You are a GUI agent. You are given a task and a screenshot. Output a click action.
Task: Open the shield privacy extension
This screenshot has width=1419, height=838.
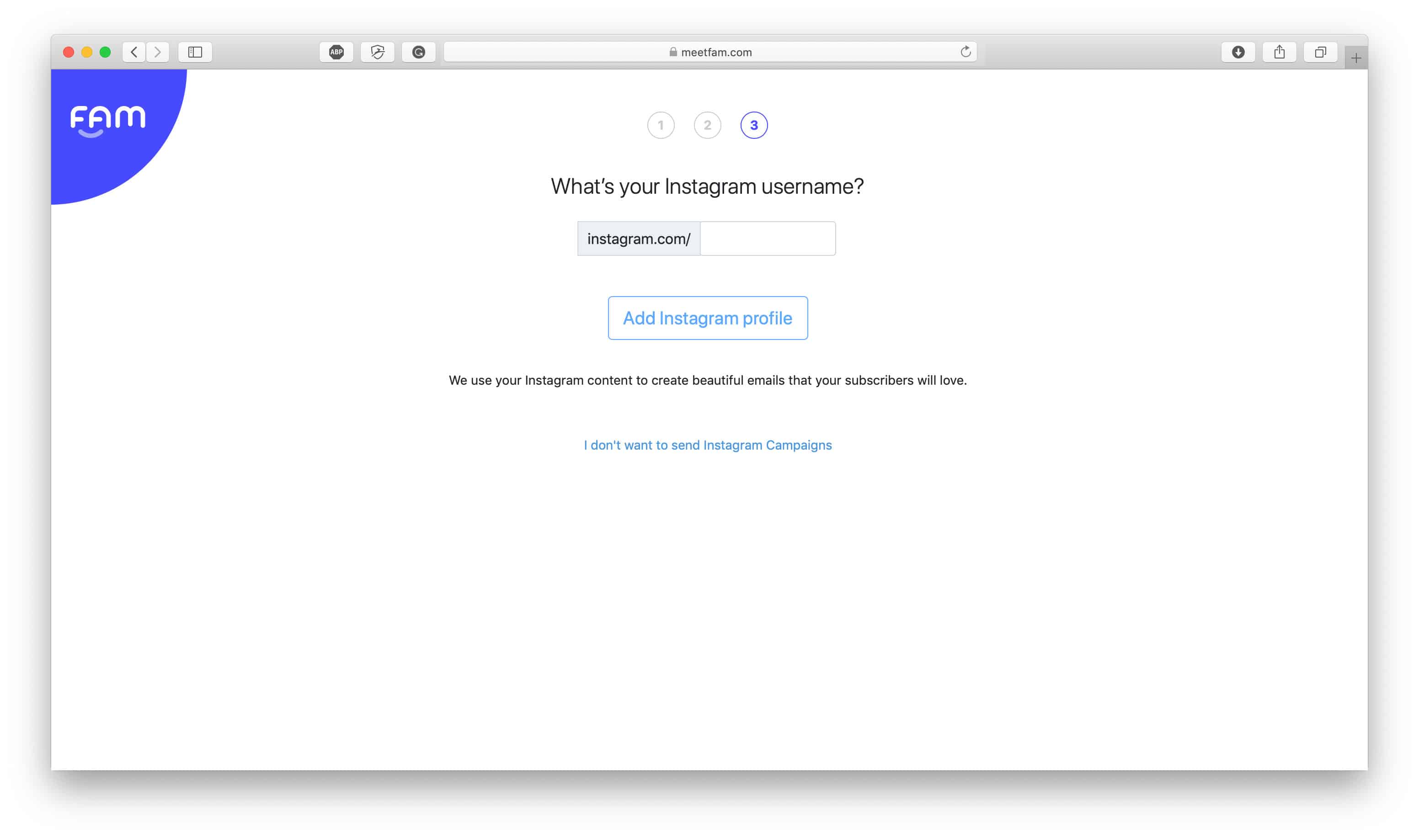pyautogui.click(x=378, y=52)
